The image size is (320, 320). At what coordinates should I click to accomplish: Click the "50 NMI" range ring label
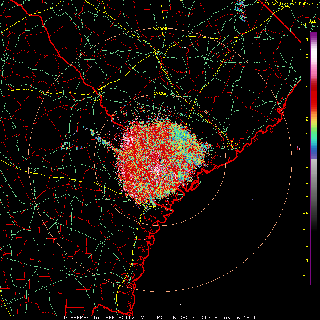(x=160, y=94)
